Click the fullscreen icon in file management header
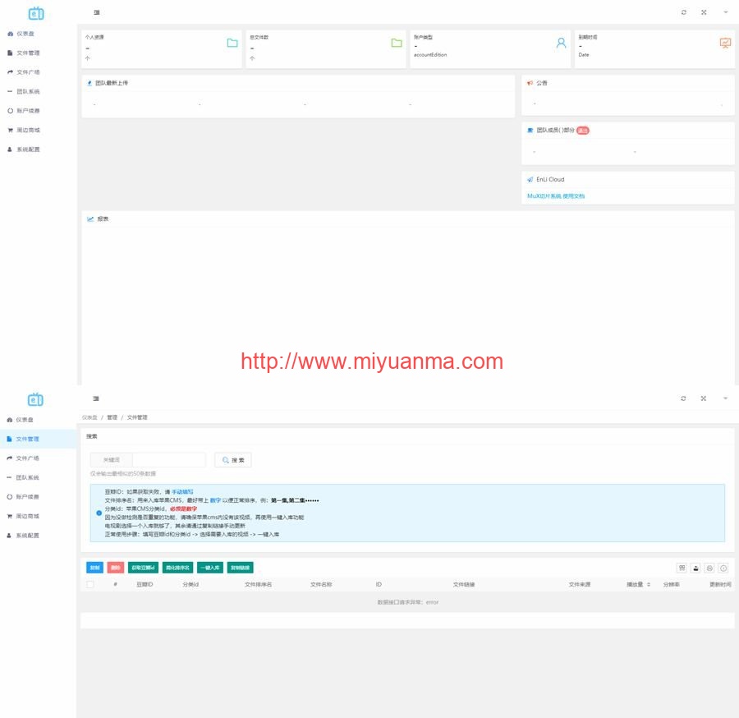This screenshot has height=718, width=739. click(703, 398)
